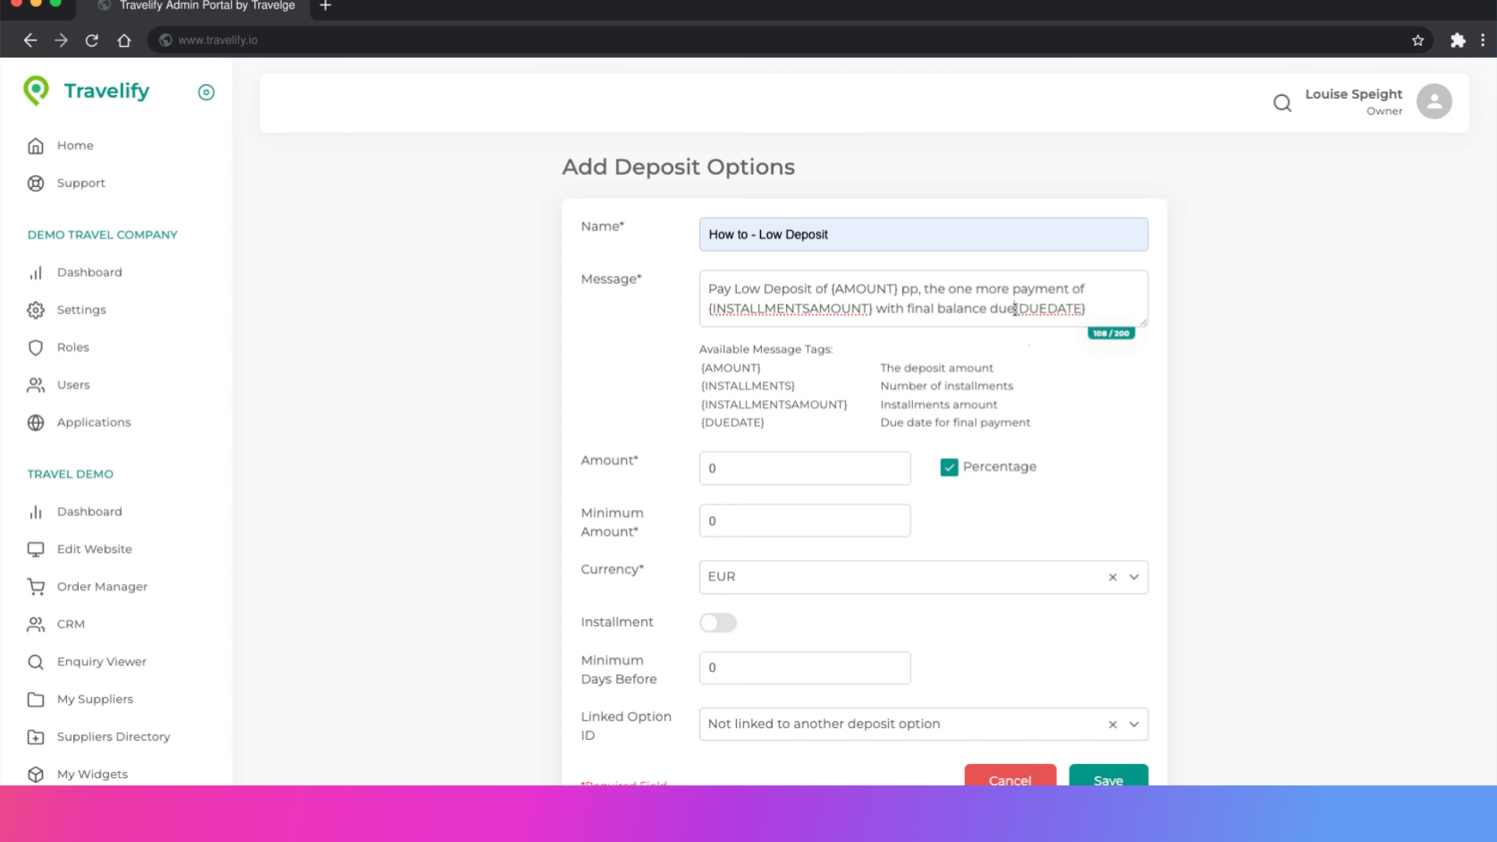This screenshot has height=842, width=1497.
Task: Open the browser extensions puzzle icon
Action: click(1457, 41)
